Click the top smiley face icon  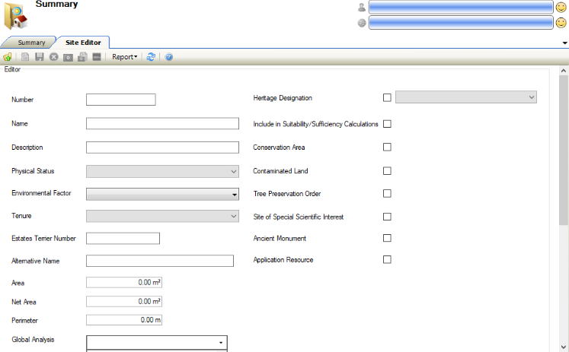561,7
